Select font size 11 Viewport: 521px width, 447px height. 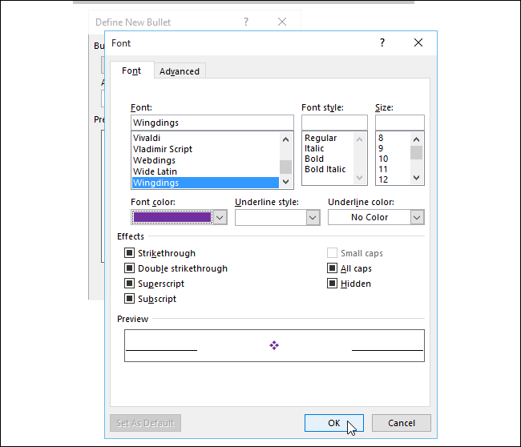click(383, 169)
